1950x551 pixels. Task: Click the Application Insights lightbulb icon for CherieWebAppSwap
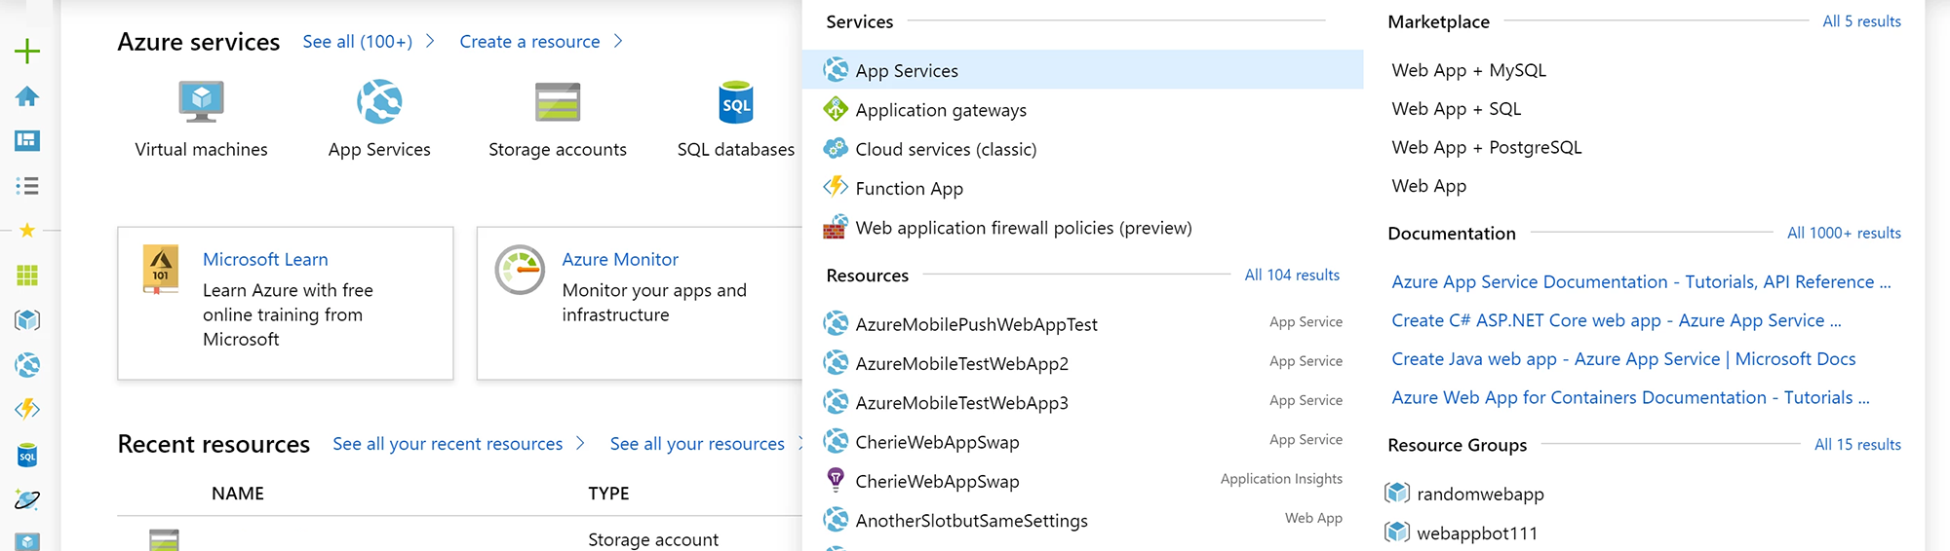coord(836,479)
